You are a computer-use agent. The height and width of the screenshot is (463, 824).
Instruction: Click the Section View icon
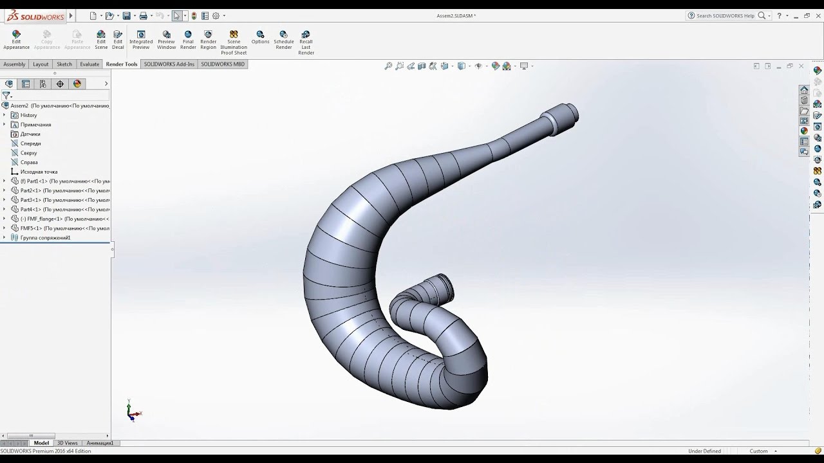[422, 66]
